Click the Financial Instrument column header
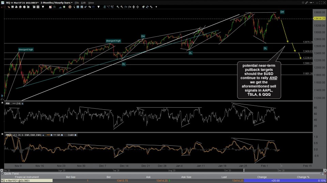 [27, 177]
